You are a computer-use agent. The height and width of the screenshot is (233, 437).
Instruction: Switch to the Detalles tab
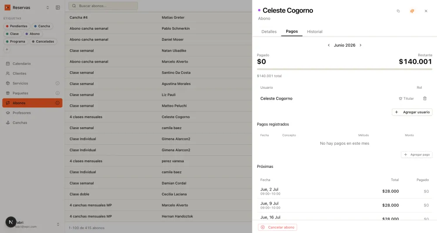click(x=269, y=31)
